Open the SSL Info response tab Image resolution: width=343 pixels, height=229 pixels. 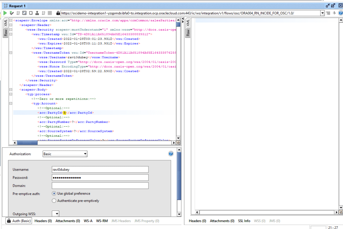pos(244,221)
